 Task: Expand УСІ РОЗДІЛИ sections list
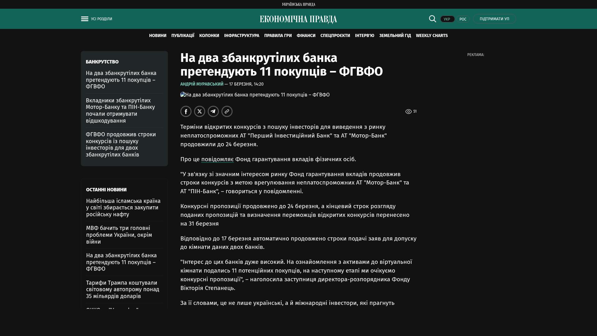point(102,19)
